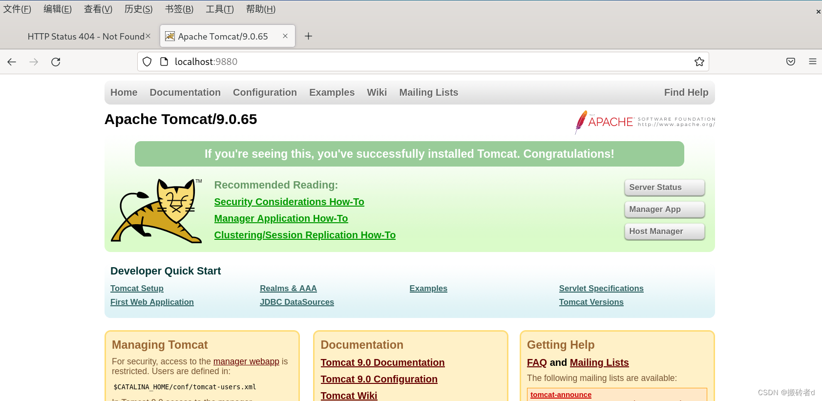Click the $CATALINA_HOME/conf/tomcat-users.xml path text
Image resolution: width=822 pixels, height=401 pixels.
point(185,387)
